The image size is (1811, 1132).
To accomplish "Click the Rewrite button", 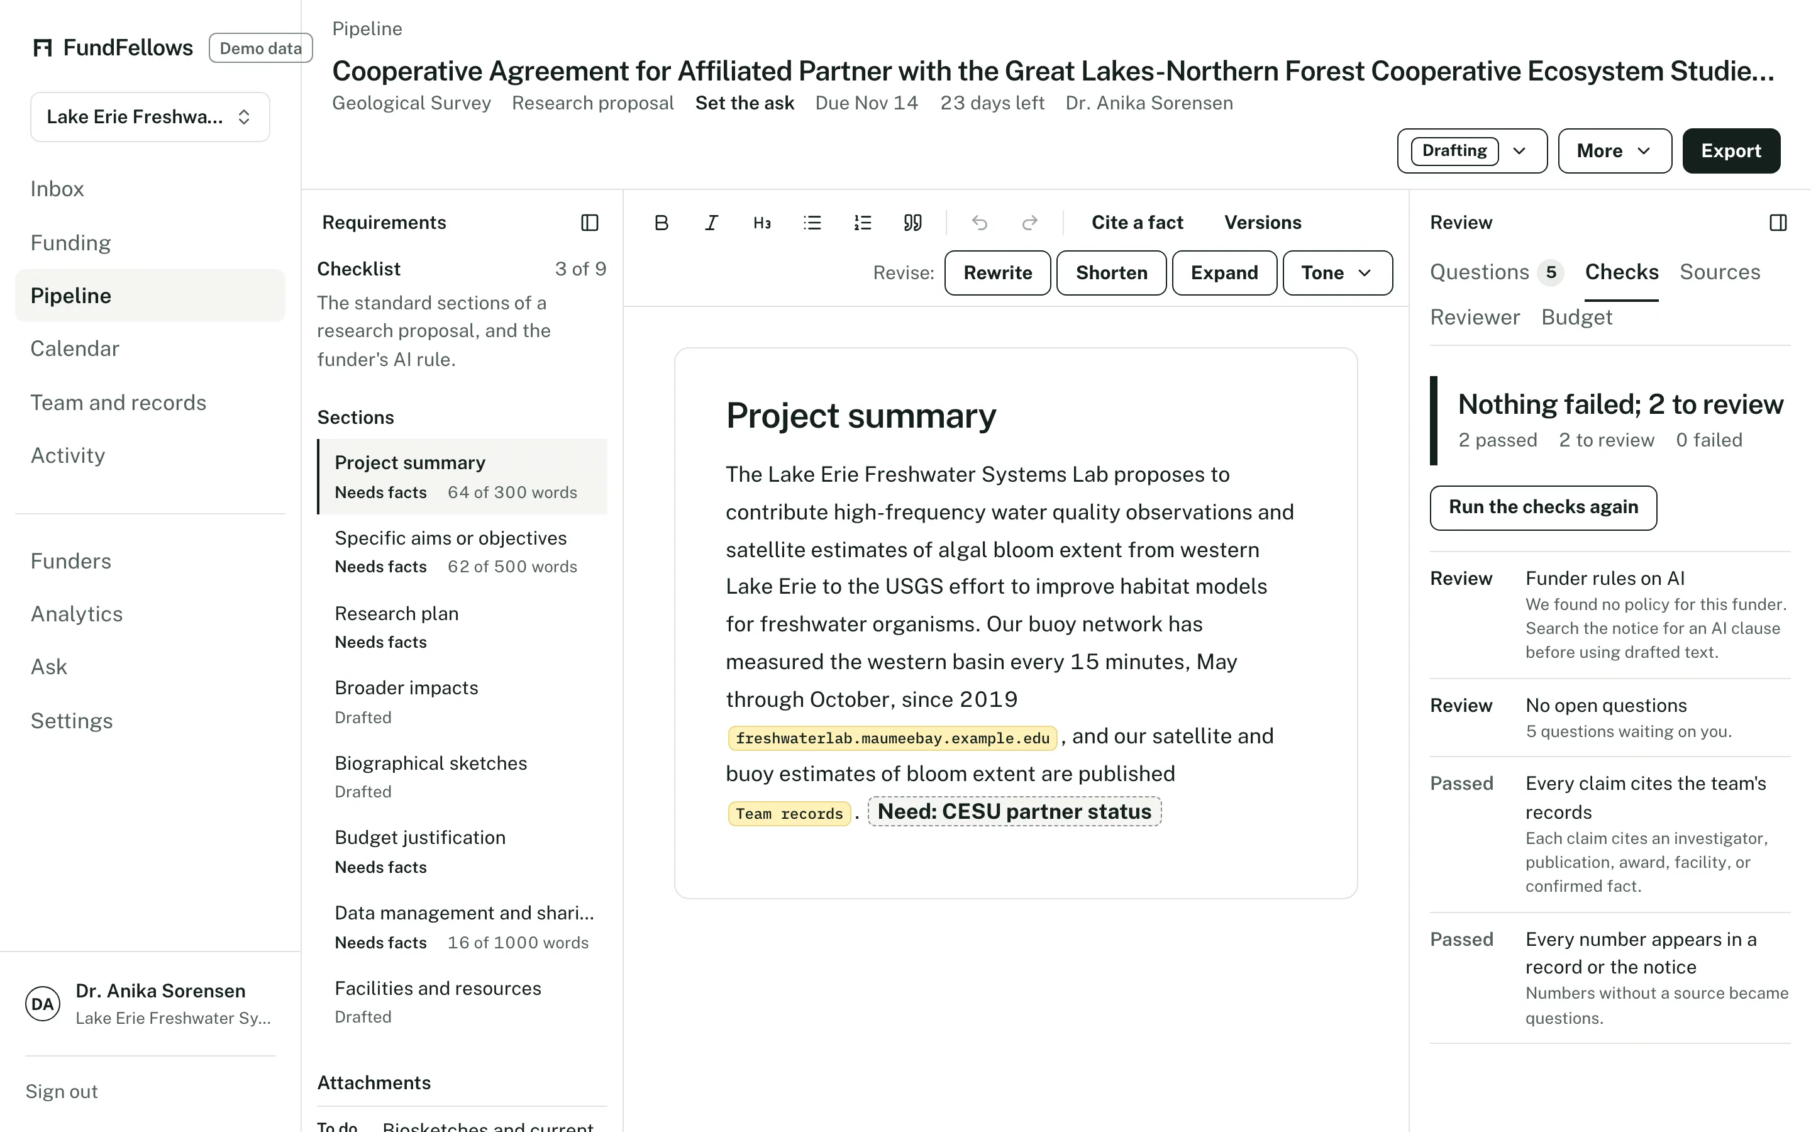I will point(997,272).
